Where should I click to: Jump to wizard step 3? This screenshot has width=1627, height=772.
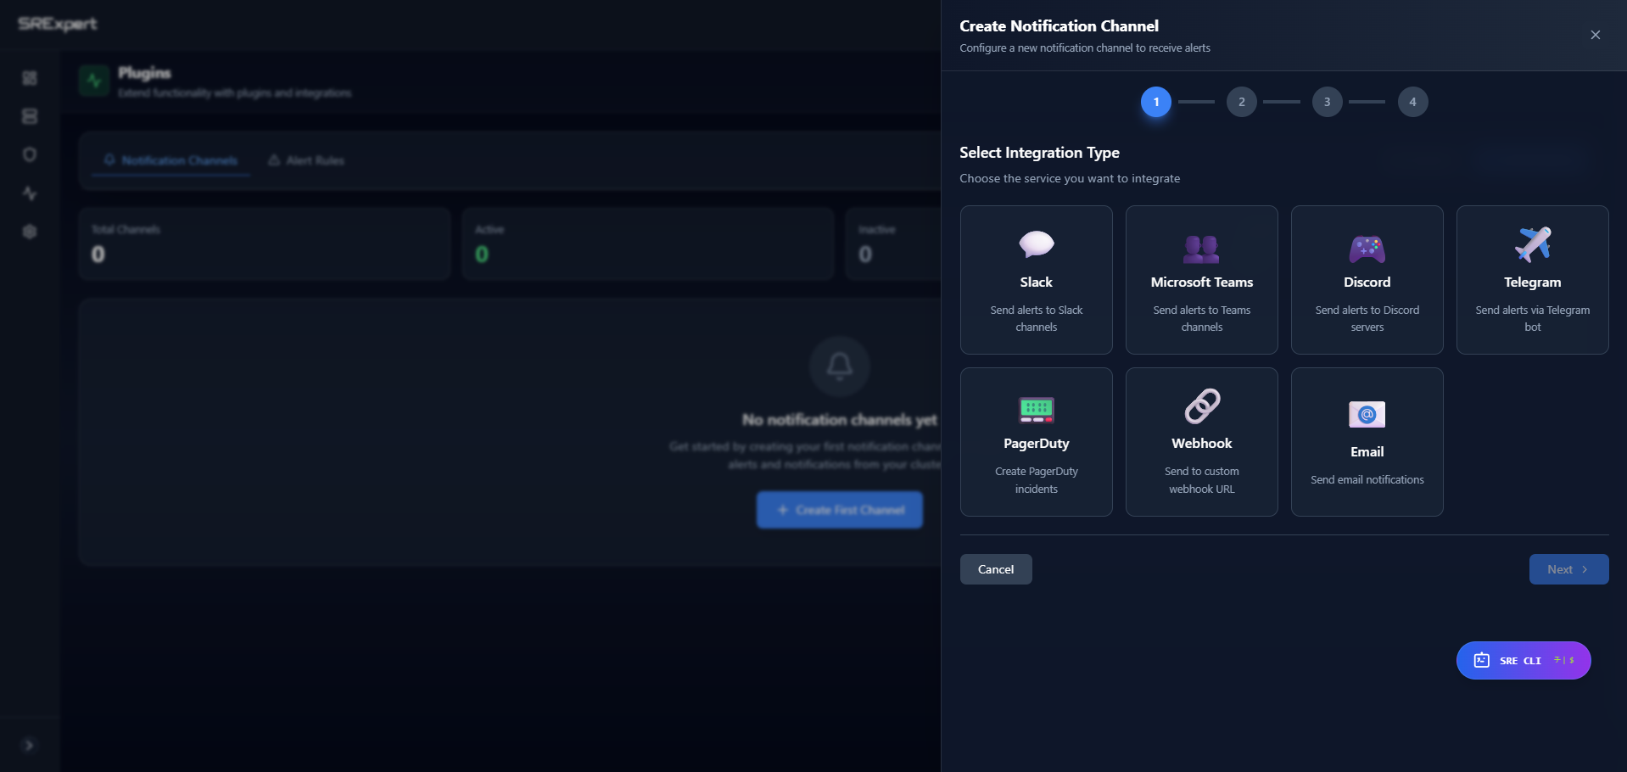pyautogui.click(x=1327, y=101)
